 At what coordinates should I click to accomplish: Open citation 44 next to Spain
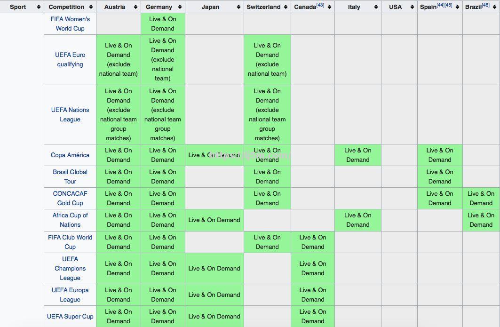tap(440, 5)
